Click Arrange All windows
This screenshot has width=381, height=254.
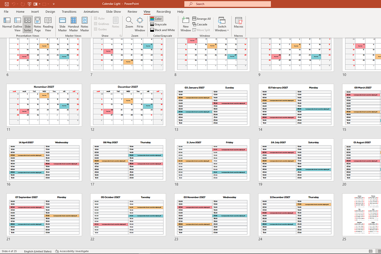point(201,19)
